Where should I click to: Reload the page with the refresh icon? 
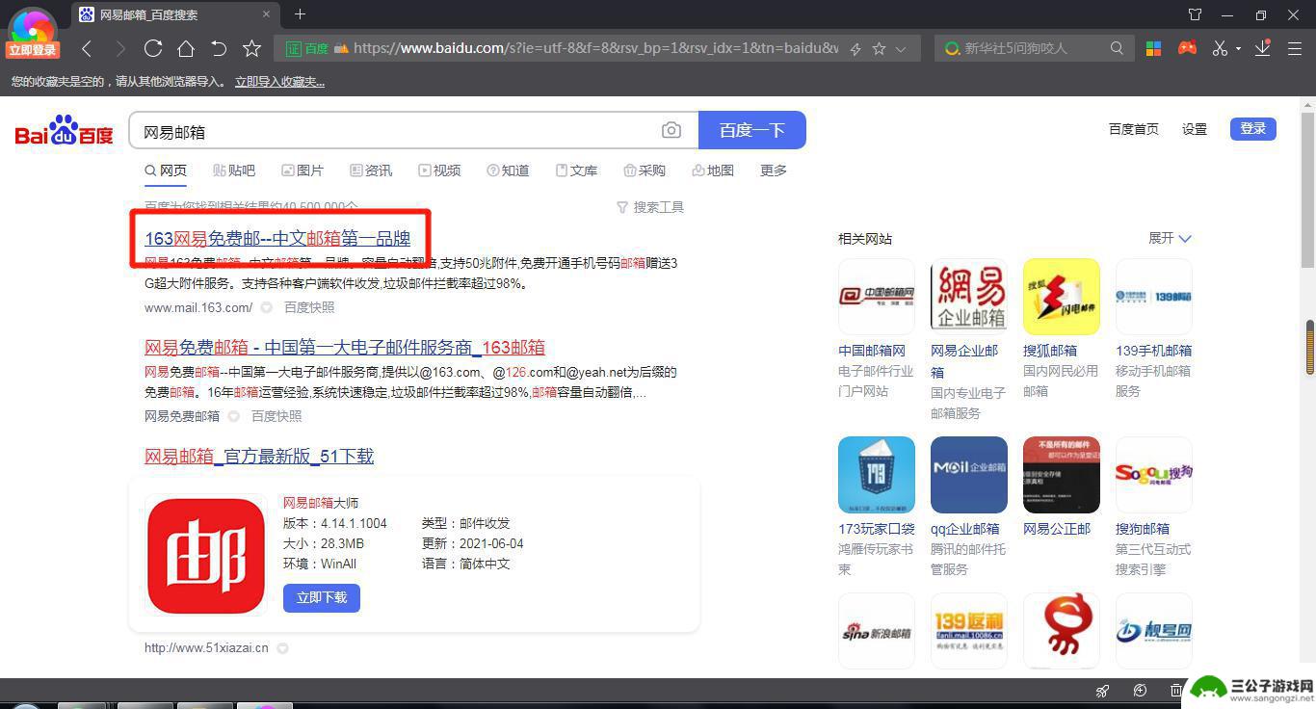coord(152,48)
